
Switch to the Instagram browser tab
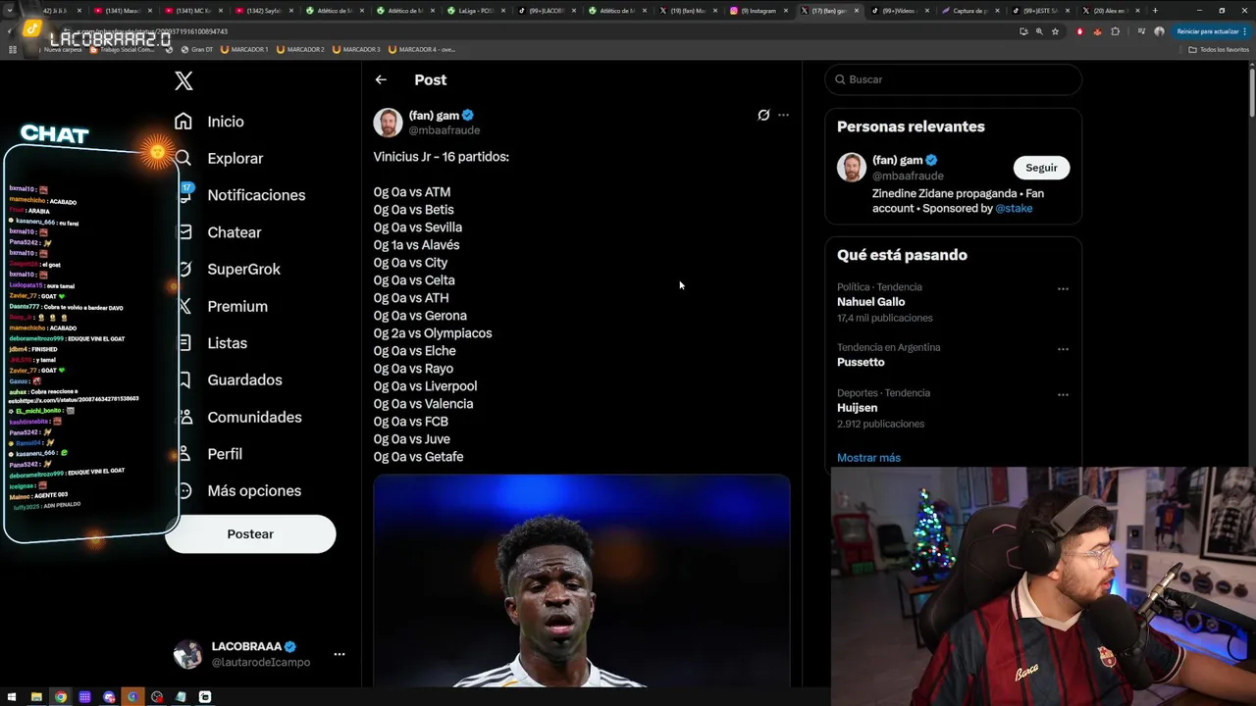tap(759, 11)
